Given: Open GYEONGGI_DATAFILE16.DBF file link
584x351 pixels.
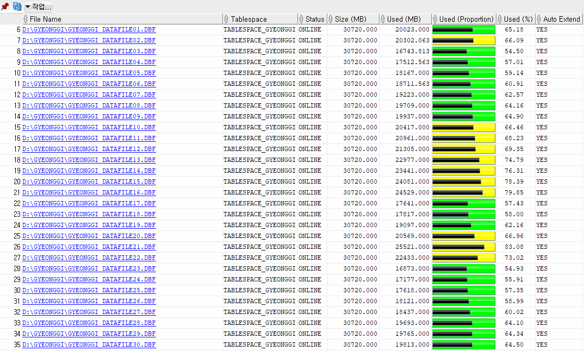Looking at the screenshot, I should [x=89, y=192].
